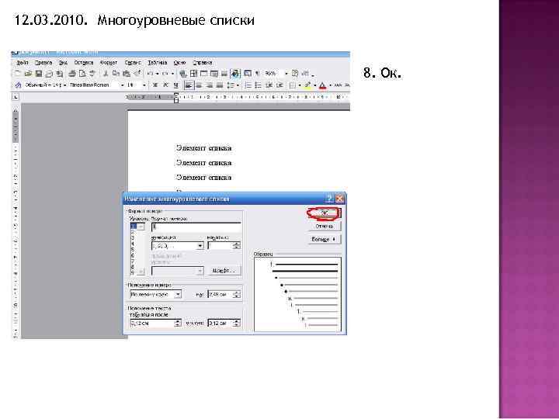Center the text with the align center icon
The image size is (559, 419).
click(x=199, y=85)
